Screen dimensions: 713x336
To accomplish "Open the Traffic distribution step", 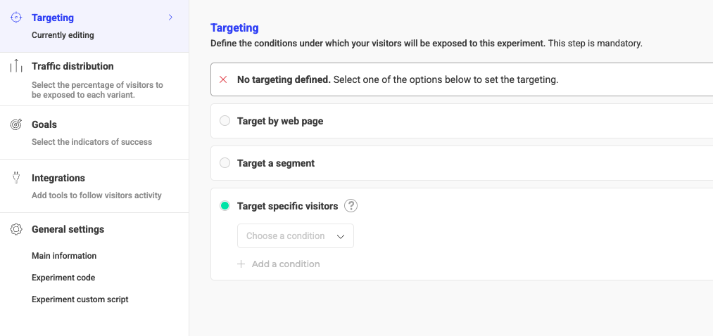I will (72, 66).
